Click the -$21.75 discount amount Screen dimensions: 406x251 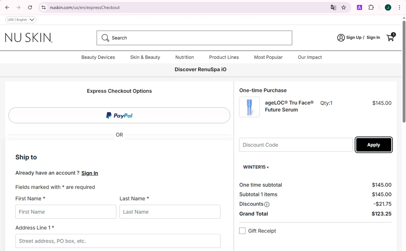pyautogui.click(x=382, y=204)
